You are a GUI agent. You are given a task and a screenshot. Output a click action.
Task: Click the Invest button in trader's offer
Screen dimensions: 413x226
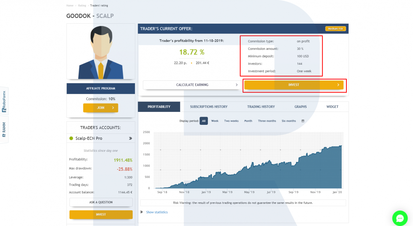pyautogui.click(x=294, y=85)
